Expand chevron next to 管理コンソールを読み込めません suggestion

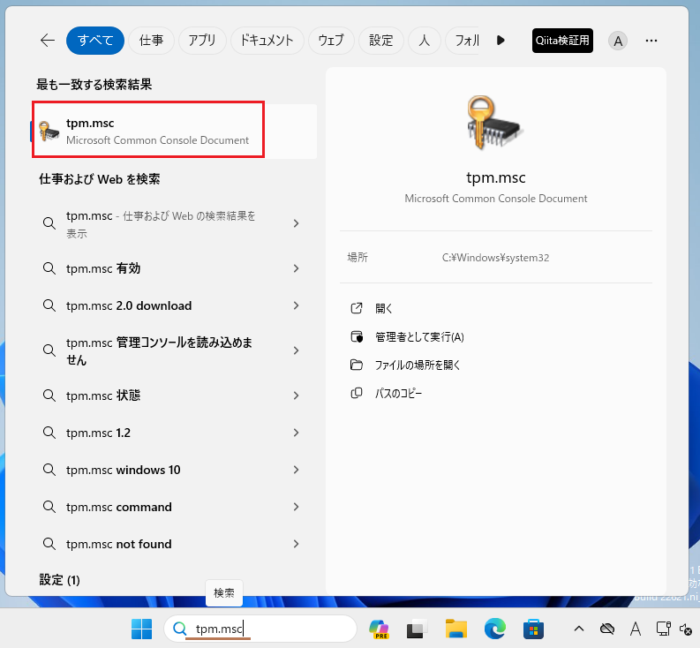[296, 350]
